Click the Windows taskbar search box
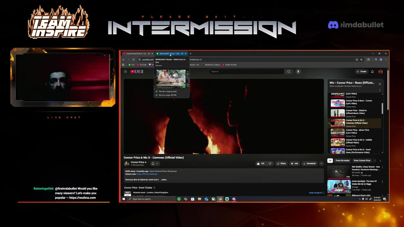 [x=151, y=199]
